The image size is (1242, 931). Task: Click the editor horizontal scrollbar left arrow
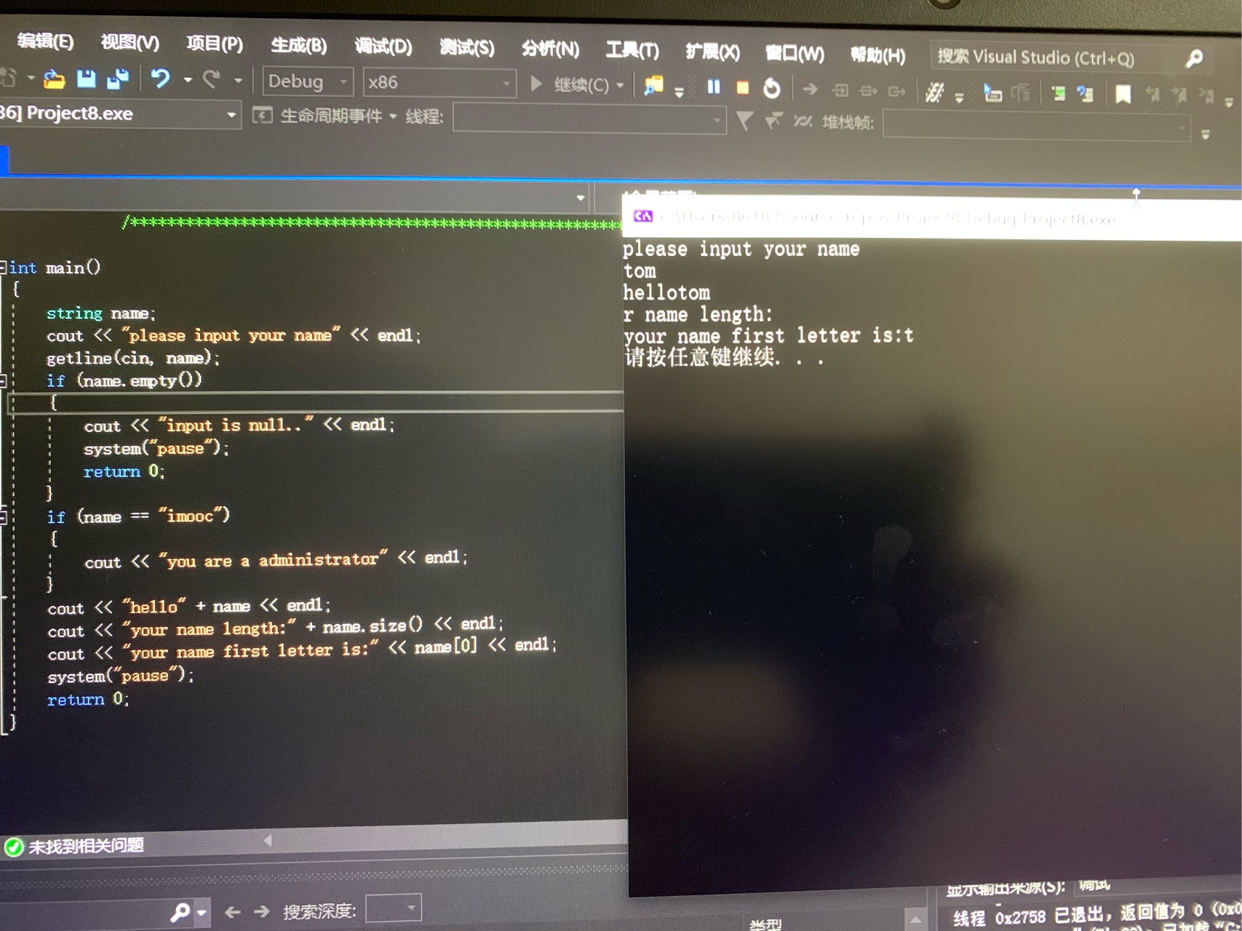click(x=268, y=841)
